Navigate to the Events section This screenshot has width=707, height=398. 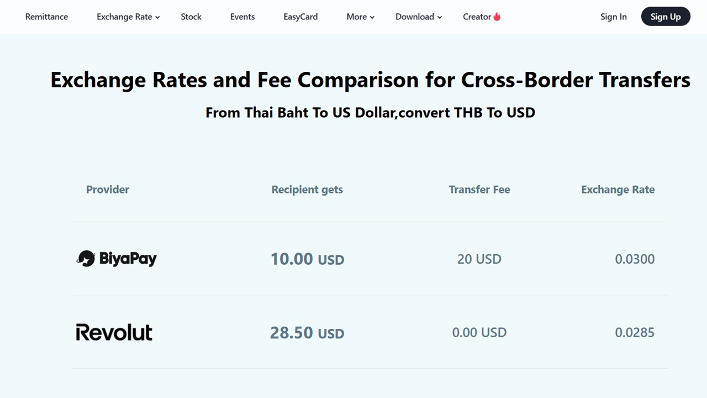click(x=242, y=17)
